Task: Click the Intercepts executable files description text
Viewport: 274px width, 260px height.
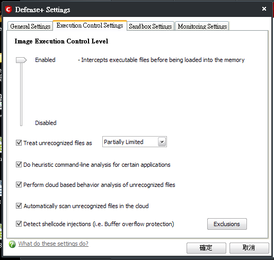Action: click(x=161, y=60)
